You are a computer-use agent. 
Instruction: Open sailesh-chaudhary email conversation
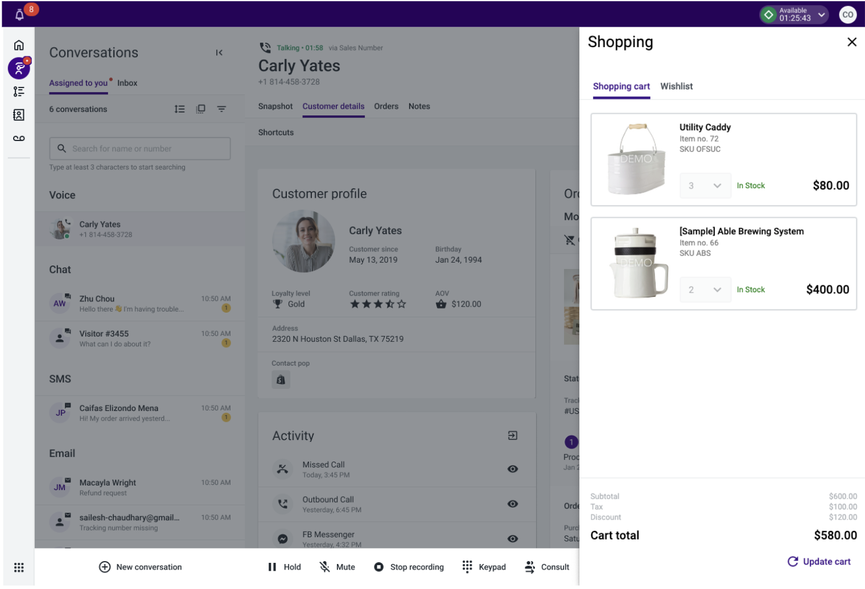pos(140,522)
